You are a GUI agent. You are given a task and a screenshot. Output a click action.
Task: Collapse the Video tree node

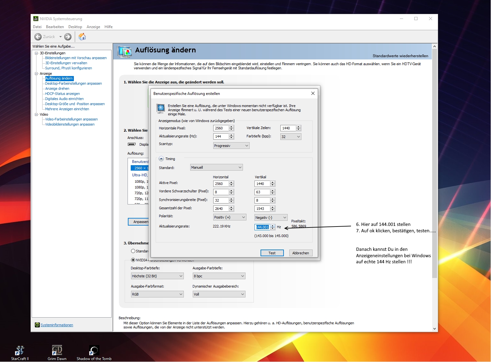pos(36,114)
